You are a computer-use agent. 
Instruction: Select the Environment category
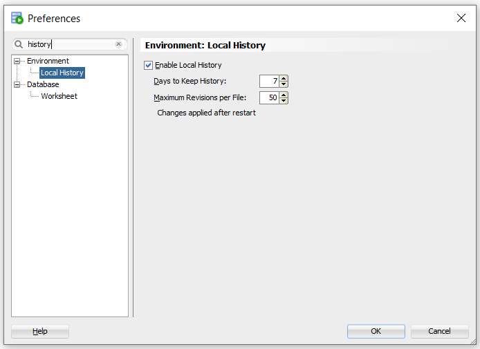click(48, 61)
